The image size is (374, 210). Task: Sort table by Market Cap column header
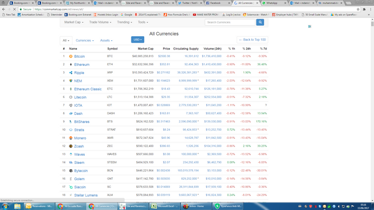[146, 48]
